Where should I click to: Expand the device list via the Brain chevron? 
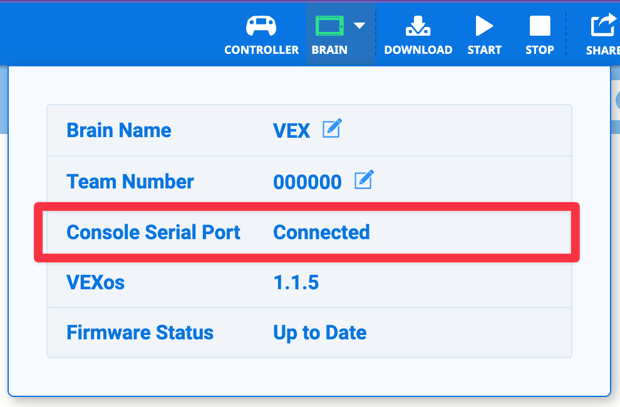click(359, 25)
